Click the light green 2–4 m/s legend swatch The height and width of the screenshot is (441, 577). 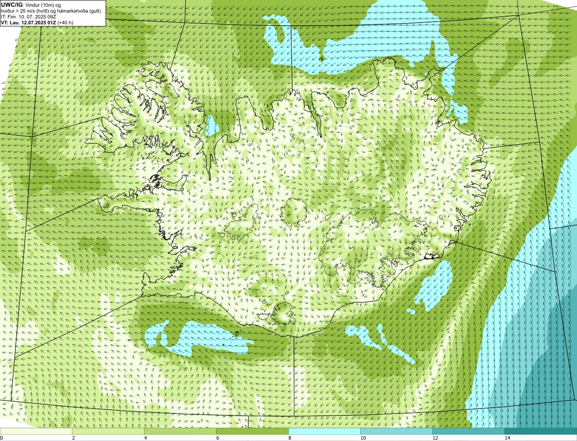[x=108, y=431]
